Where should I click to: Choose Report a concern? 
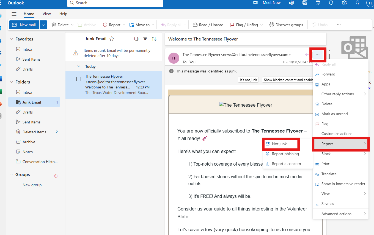(288, 164)
